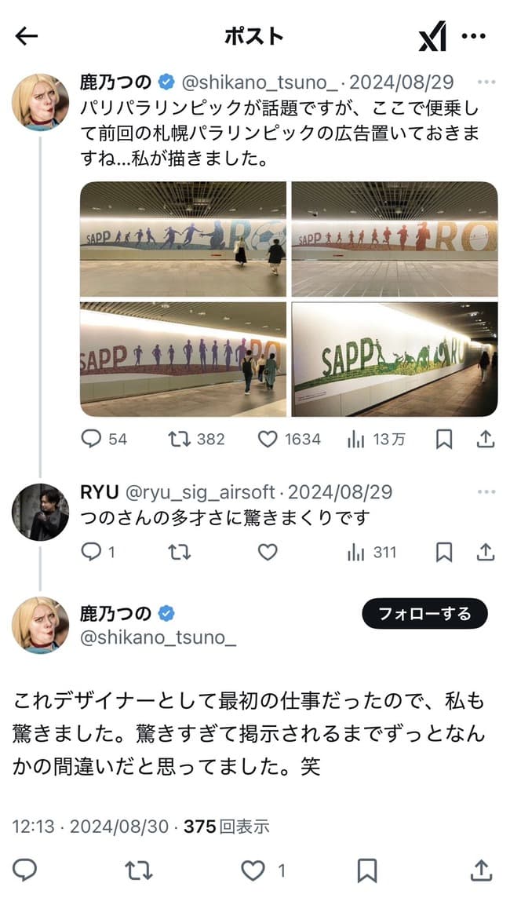Bookmark the Paralympic artwork post
The width and height of the screenshot is (510, 909).
[x=443, y=440]
